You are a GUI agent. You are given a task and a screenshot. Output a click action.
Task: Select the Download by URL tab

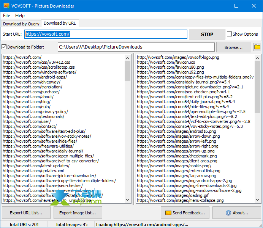(60, 23)
